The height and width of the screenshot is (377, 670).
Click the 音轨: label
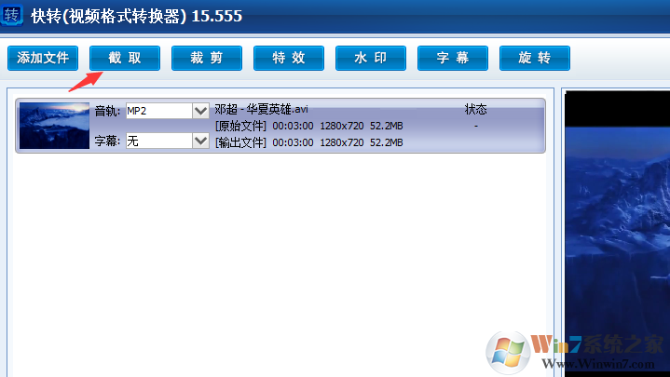point(107,112)
